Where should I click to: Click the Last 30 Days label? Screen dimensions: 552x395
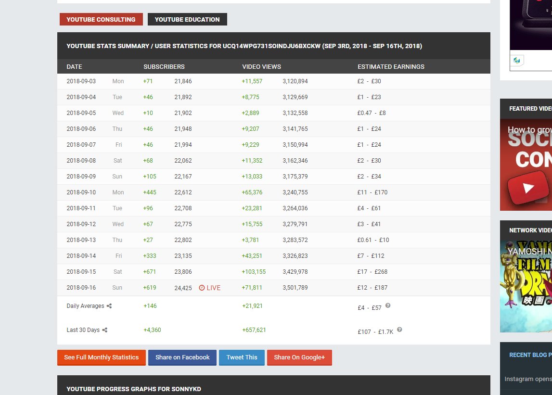click(x=83, y=330)
